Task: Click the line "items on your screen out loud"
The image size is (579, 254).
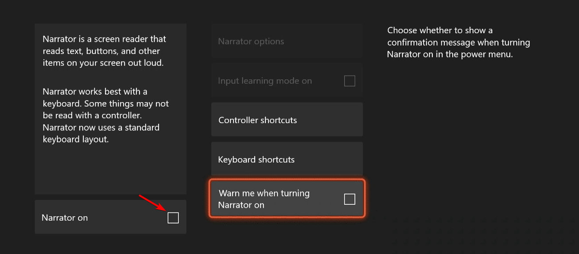Action: point(103,63)
